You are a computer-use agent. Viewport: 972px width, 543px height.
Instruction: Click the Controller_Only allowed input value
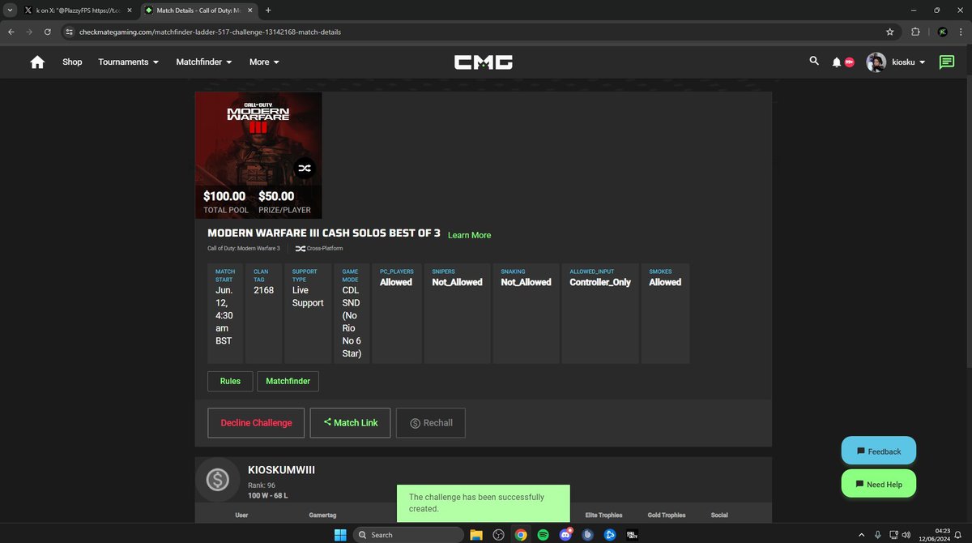coord(600,282)
